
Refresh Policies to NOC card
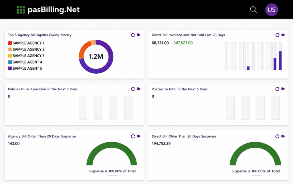coord(277,89)
